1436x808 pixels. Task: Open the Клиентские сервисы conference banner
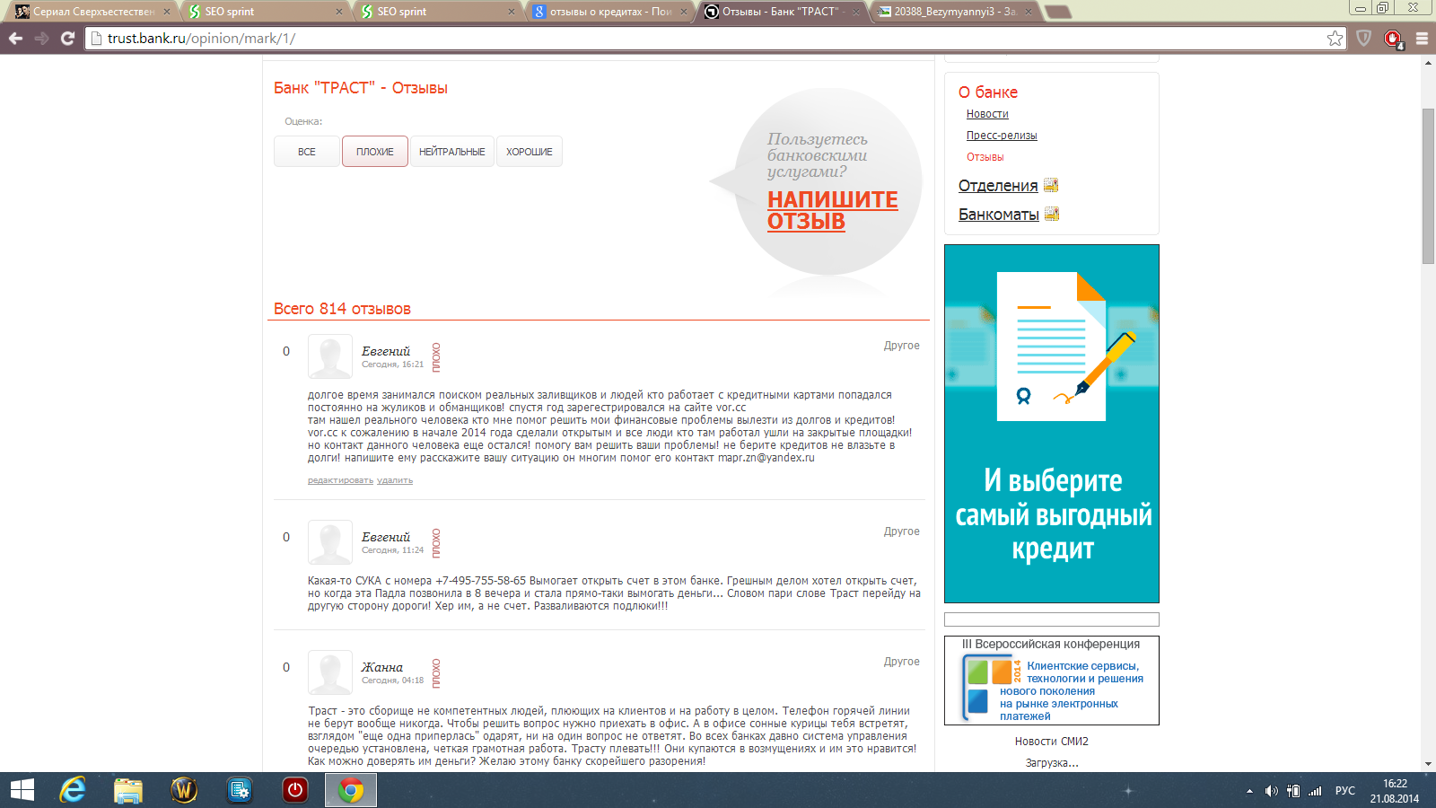coord(1052,681)
